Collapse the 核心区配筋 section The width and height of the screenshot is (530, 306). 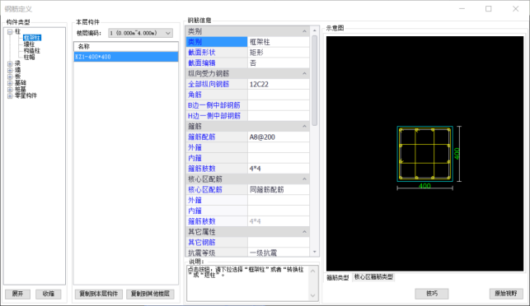304,179
